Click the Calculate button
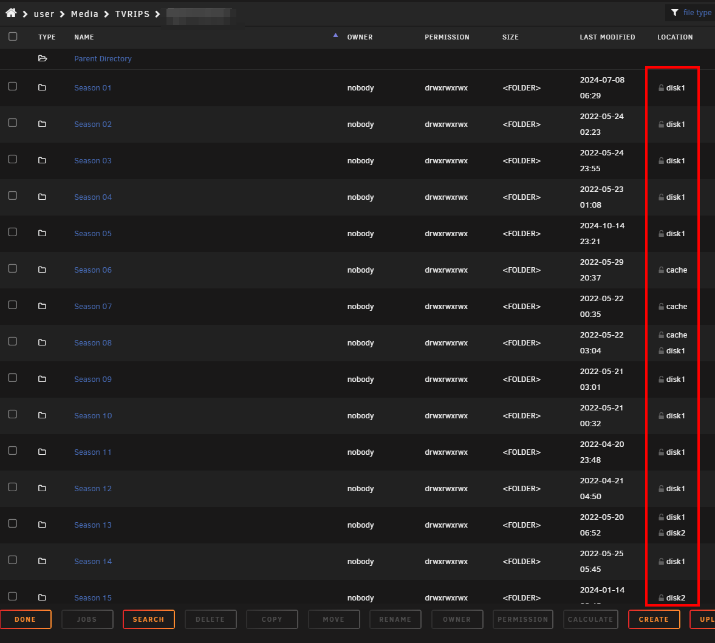The image size is (715, 643). coord(590,619)
